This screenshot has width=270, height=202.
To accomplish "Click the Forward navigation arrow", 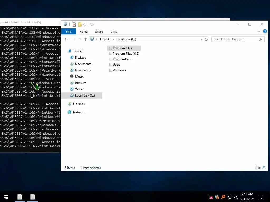I will (74, 39).
